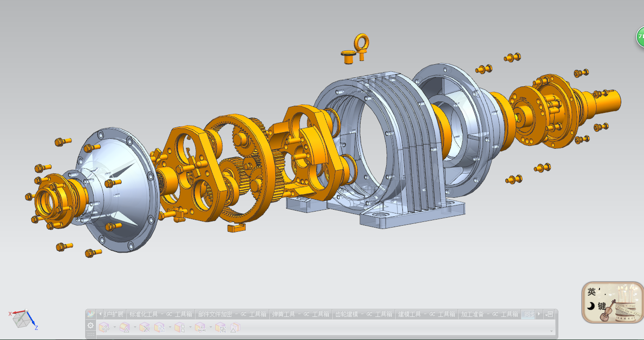Expand the toolbar options arrow at far right
644x340 pixels.
[x=551, y=331]
